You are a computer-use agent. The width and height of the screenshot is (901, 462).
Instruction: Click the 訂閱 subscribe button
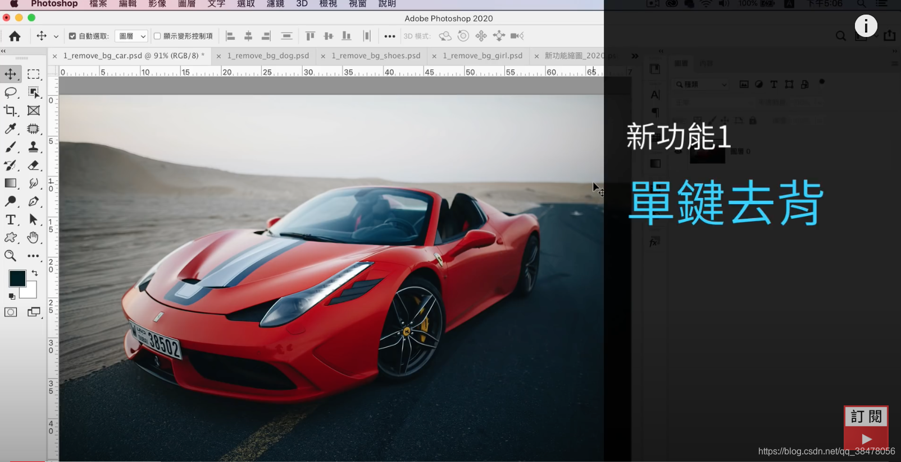(866, 417)
